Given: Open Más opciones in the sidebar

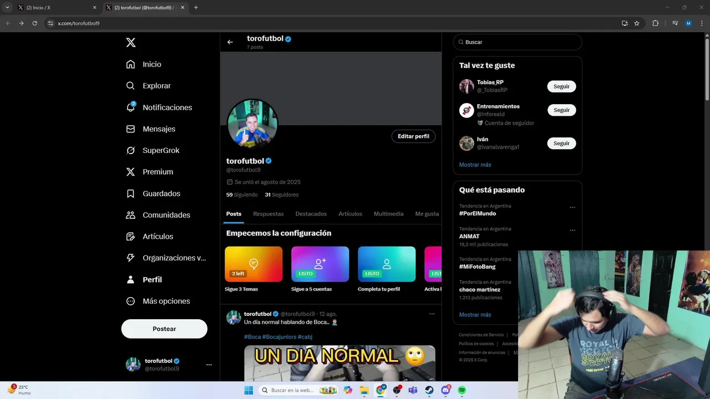Looking at the screenshot, I should (x=158, y=301).
